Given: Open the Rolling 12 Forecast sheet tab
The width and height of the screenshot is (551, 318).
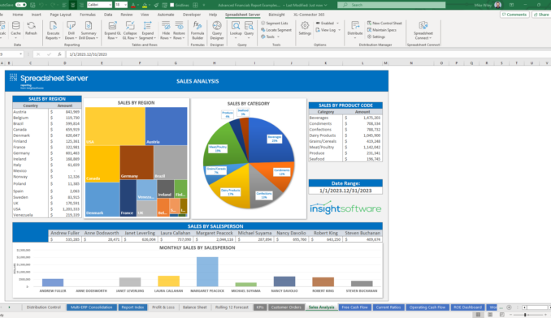Looking at the screenshot, I should click(x=232, y=307).
